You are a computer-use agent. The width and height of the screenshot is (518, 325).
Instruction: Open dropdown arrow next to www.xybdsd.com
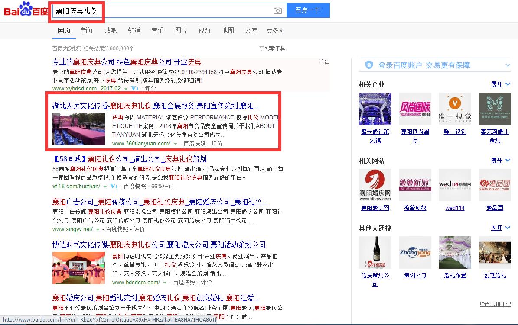(x=126, y=89)
